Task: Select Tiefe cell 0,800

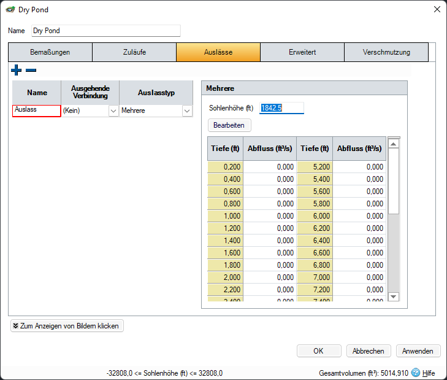Action: point(225,204)
